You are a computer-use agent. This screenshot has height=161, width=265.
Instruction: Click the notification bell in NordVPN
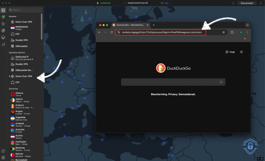(x=261, y=3)
